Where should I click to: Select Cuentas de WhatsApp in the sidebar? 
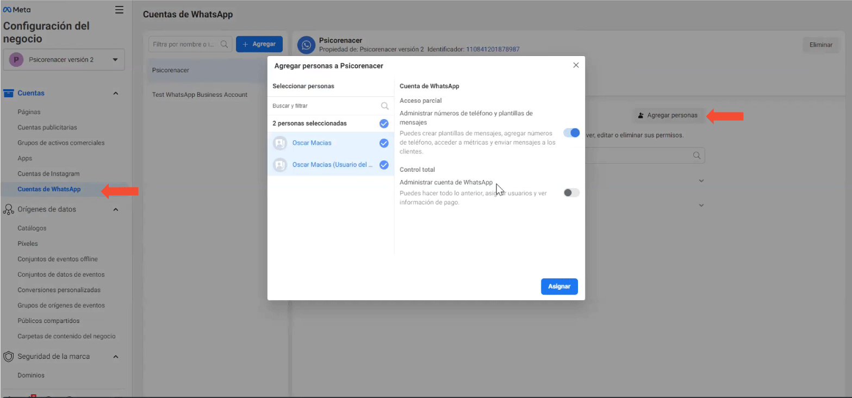point(49,189)
